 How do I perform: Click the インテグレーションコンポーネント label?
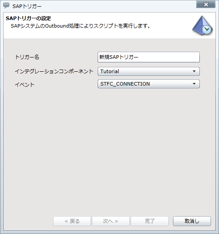[54, 71]
